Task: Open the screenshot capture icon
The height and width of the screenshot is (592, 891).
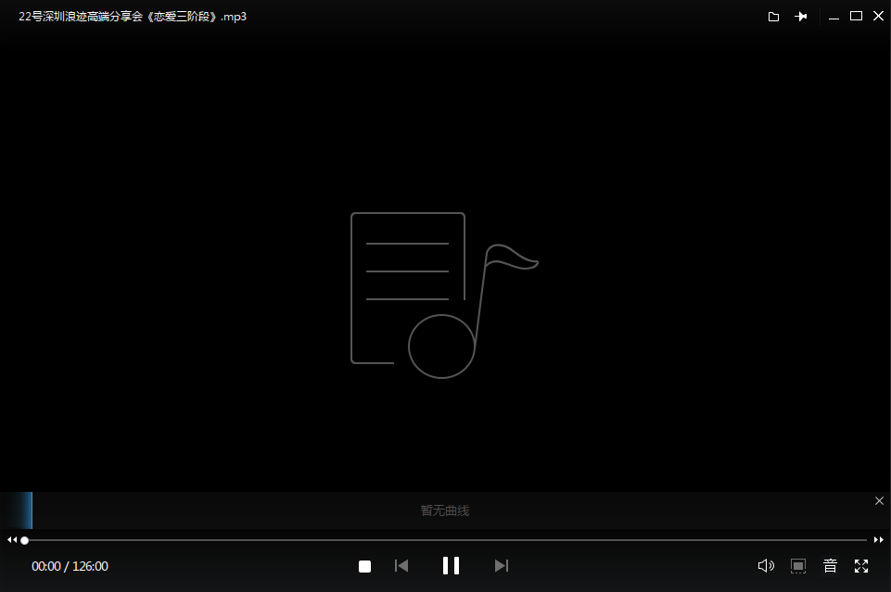Action: pyautogui.click(x=798, y=566)
